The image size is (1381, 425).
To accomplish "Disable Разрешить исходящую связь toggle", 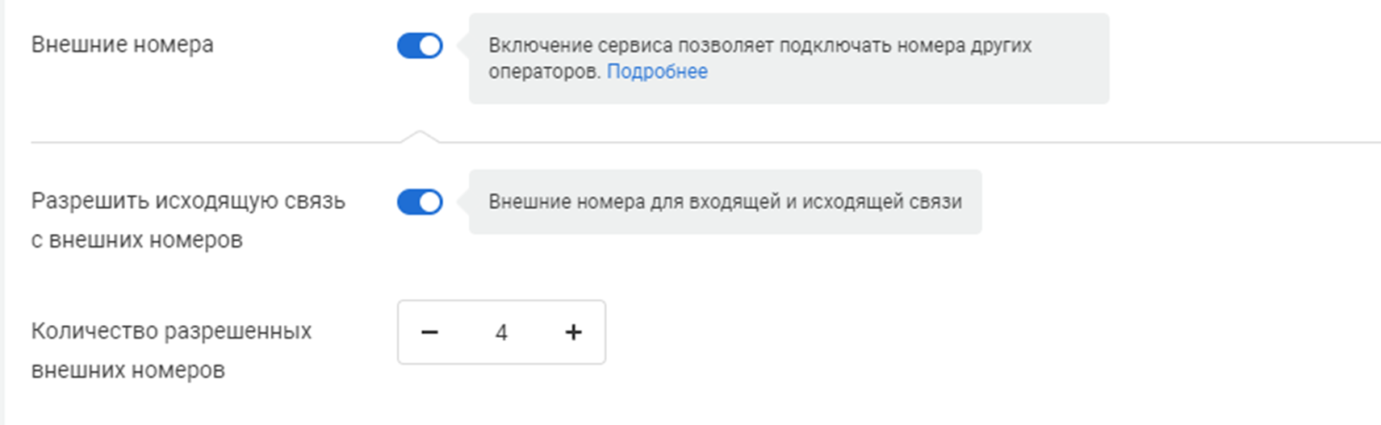I will (x=420, y=202).
